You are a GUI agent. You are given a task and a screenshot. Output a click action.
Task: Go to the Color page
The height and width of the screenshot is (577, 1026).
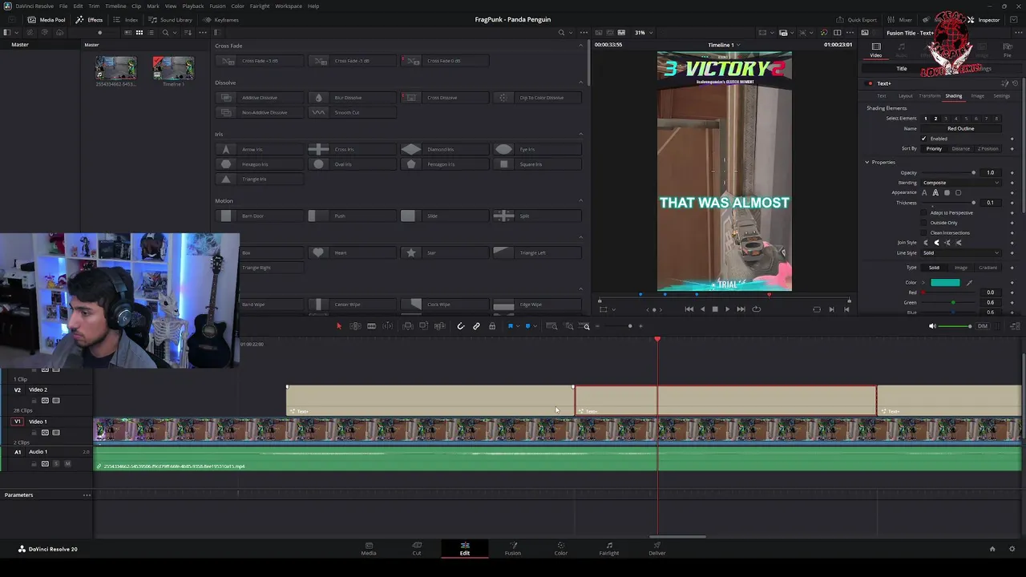click(x=561, y=548)
